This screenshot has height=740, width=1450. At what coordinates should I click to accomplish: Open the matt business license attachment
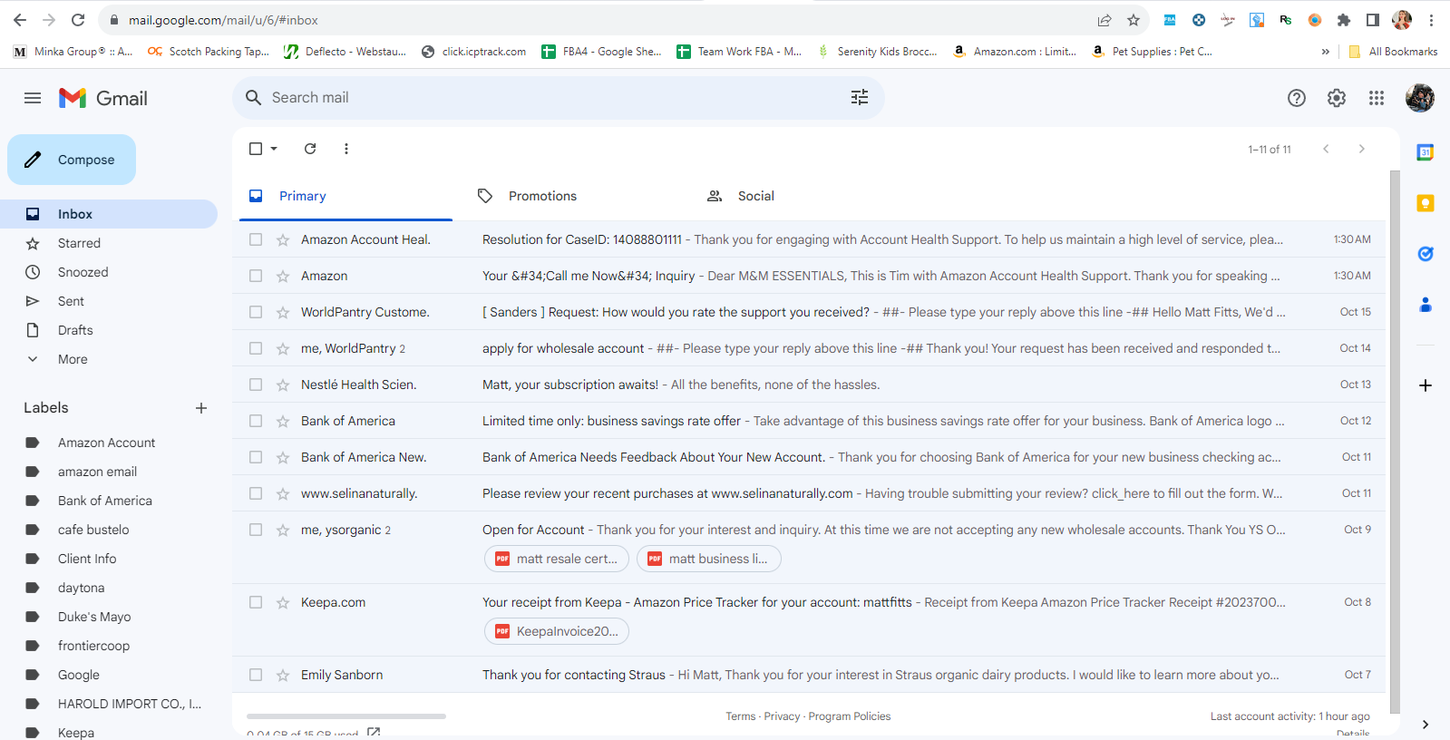click(x=709, y=559)
